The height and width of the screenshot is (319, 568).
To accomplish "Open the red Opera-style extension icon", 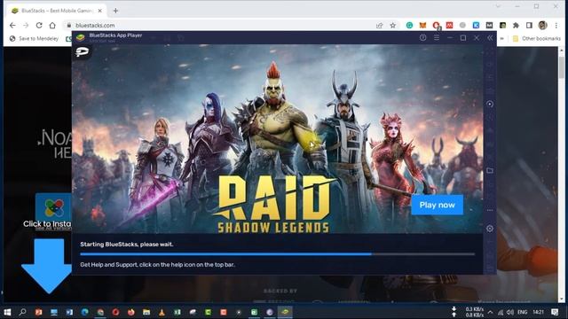I will 436,26.
